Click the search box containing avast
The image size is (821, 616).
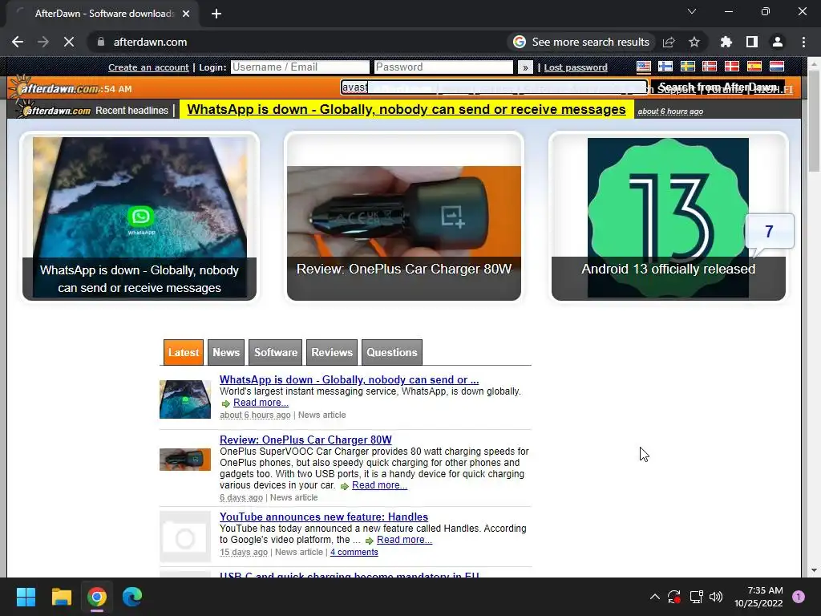(x=494, y=87)
